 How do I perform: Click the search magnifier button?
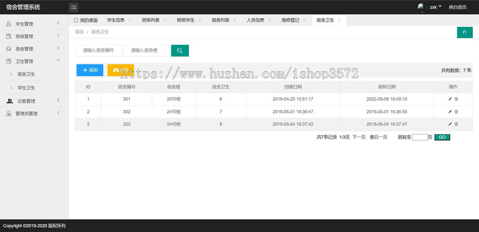click(180, 50)
